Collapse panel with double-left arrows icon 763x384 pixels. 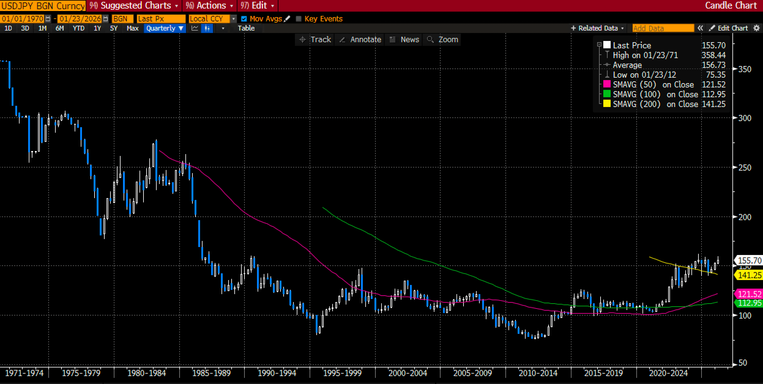coord(700,28)
